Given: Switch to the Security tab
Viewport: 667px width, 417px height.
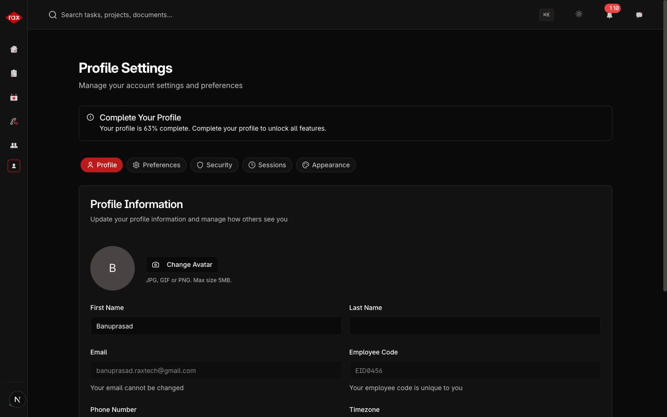Looking at the screenshot, I should tap(214, 165).
